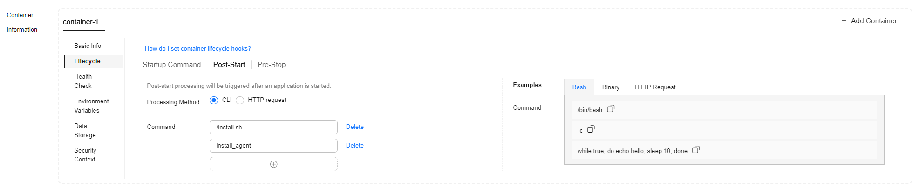Go to Health Check settings

(83, 81)
